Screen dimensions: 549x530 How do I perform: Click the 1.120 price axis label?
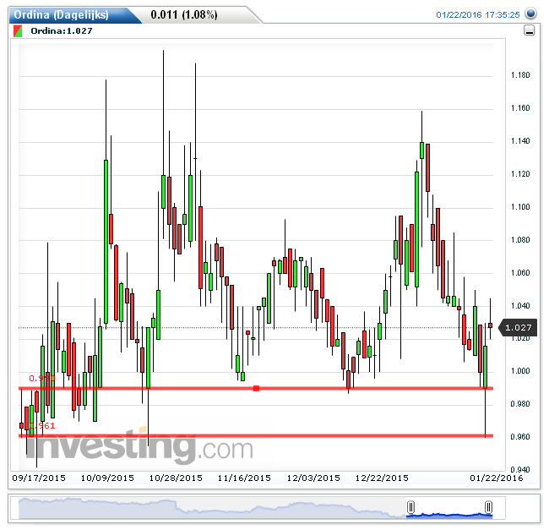pos(520,174)
